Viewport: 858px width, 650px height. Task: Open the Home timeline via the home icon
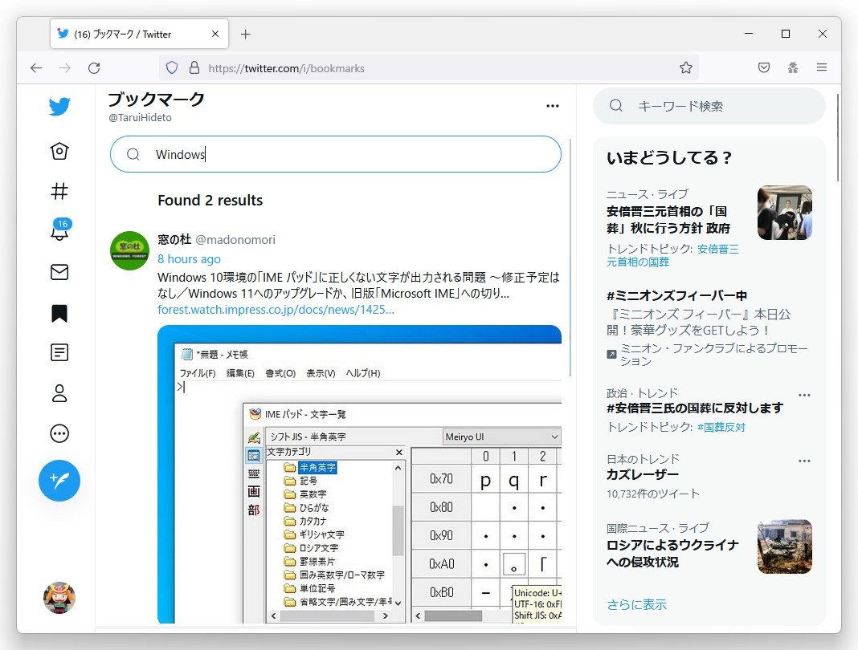[59, 151]
